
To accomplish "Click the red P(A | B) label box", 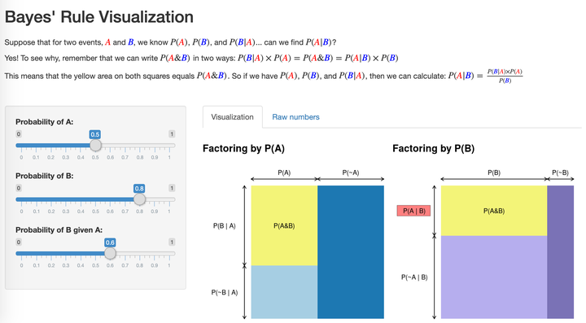I will [x=413, y=211].
